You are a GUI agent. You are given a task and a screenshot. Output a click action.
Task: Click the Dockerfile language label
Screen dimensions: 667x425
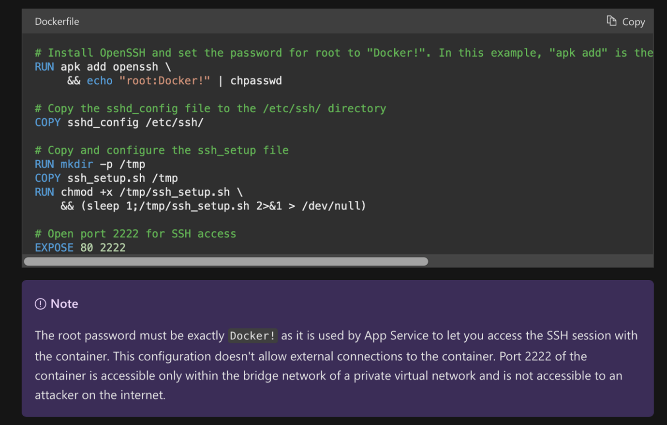[x=57, y=21]
